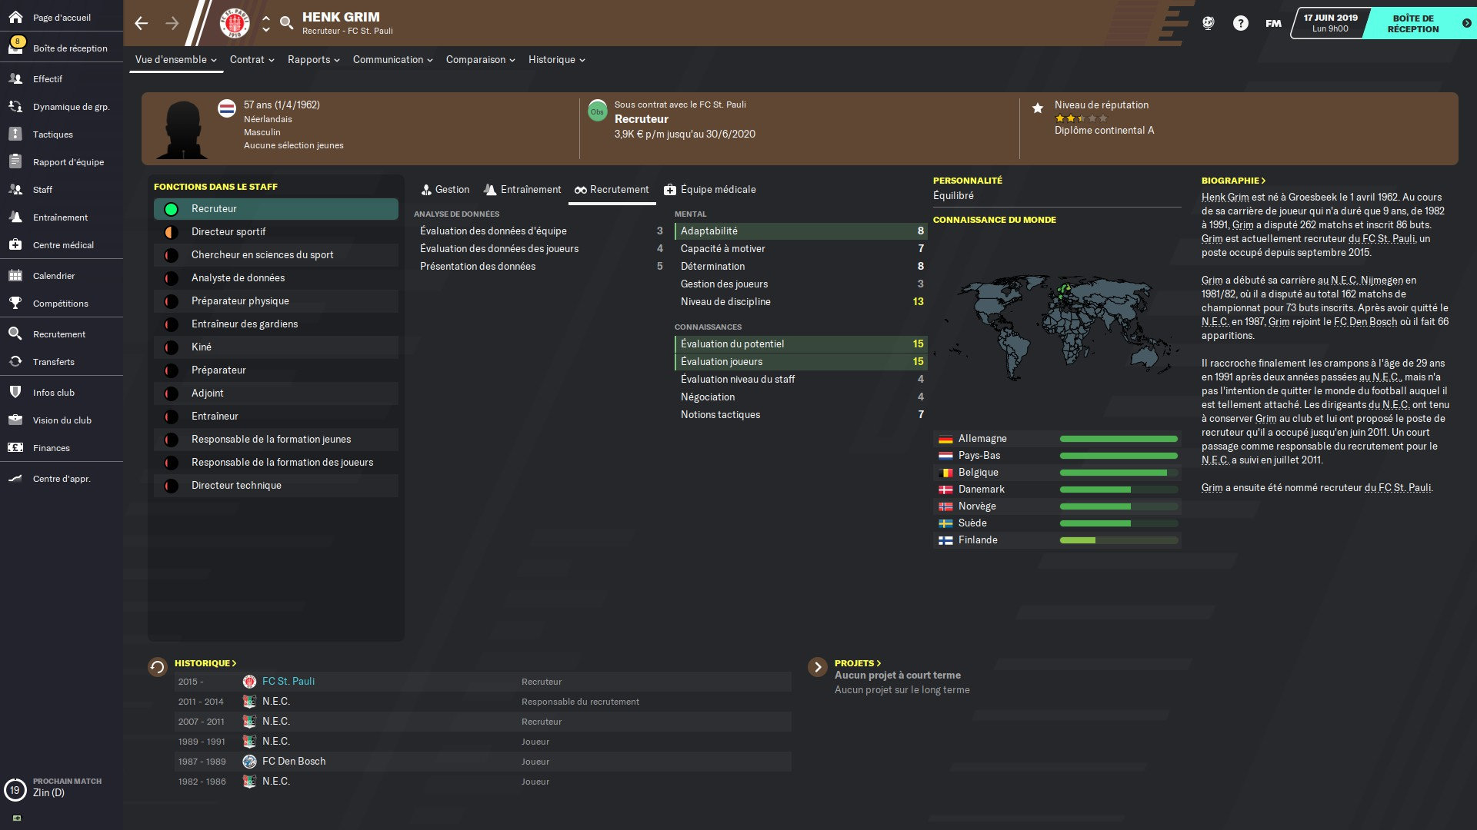Click the Allemagne knowledge progress bar
Screen dimensions: 1477x830
1118,439
